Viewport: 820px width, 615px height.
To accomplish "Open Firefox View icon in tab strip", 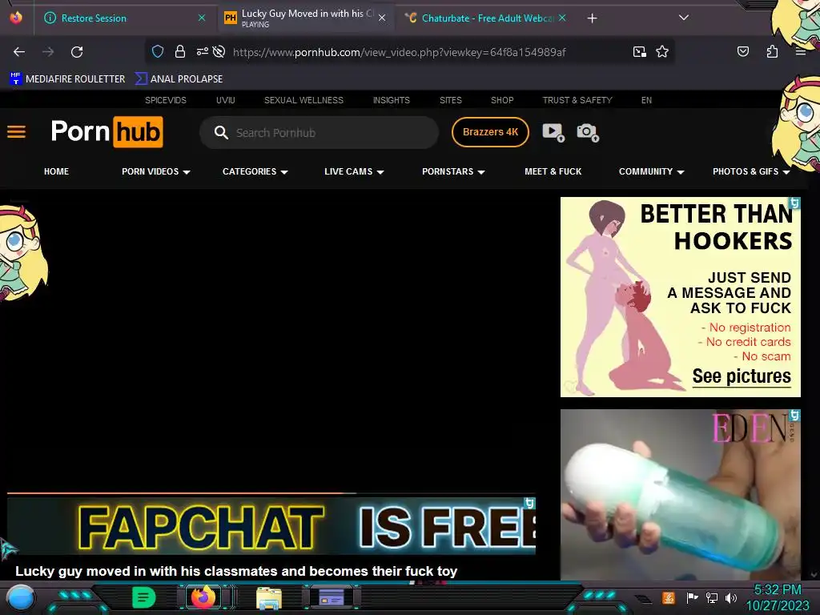I will 16,18.
